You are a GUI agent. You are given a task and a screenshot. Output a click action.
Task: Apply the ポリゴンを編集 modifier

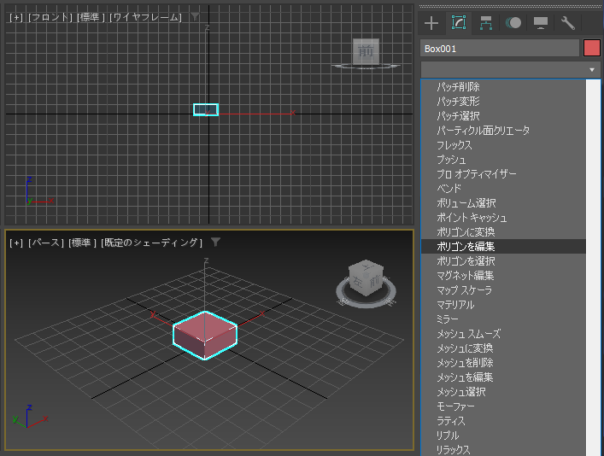[503, 247]
